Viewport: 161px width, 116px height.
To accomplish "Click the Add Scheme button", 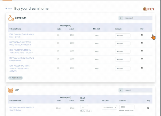I will (16, 78).
